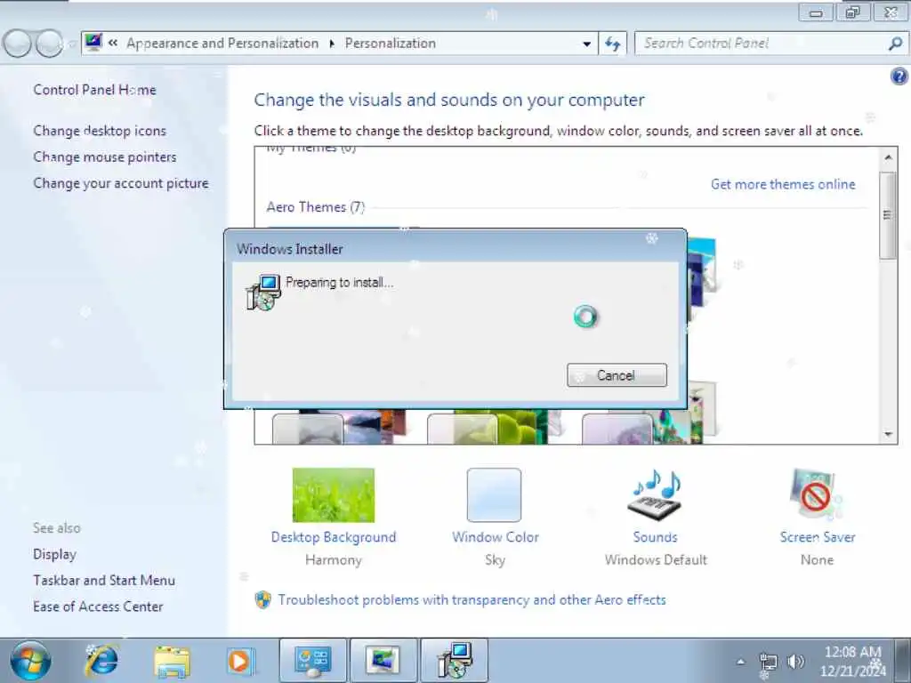911x683 pixels.
Task: Launch Internet Explorer from taskbar
Action: coord(102,661)
